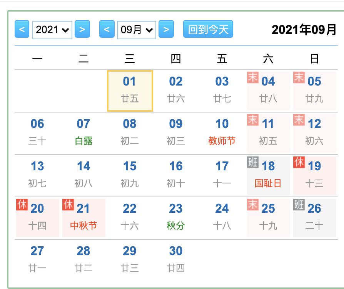The image size is (344, 289).
Task: Click the 四 Thursday column header
Action: coord(176,59)
